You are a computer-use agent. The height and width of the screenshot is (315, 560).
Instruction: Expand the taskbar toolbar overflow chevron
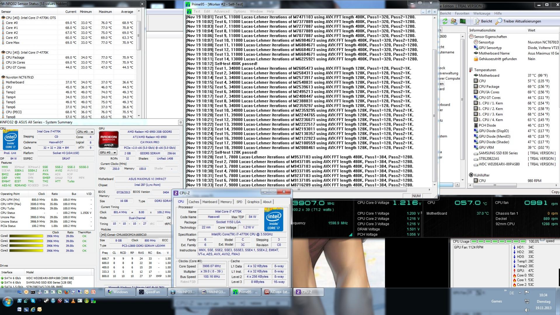tap(505, 291)
